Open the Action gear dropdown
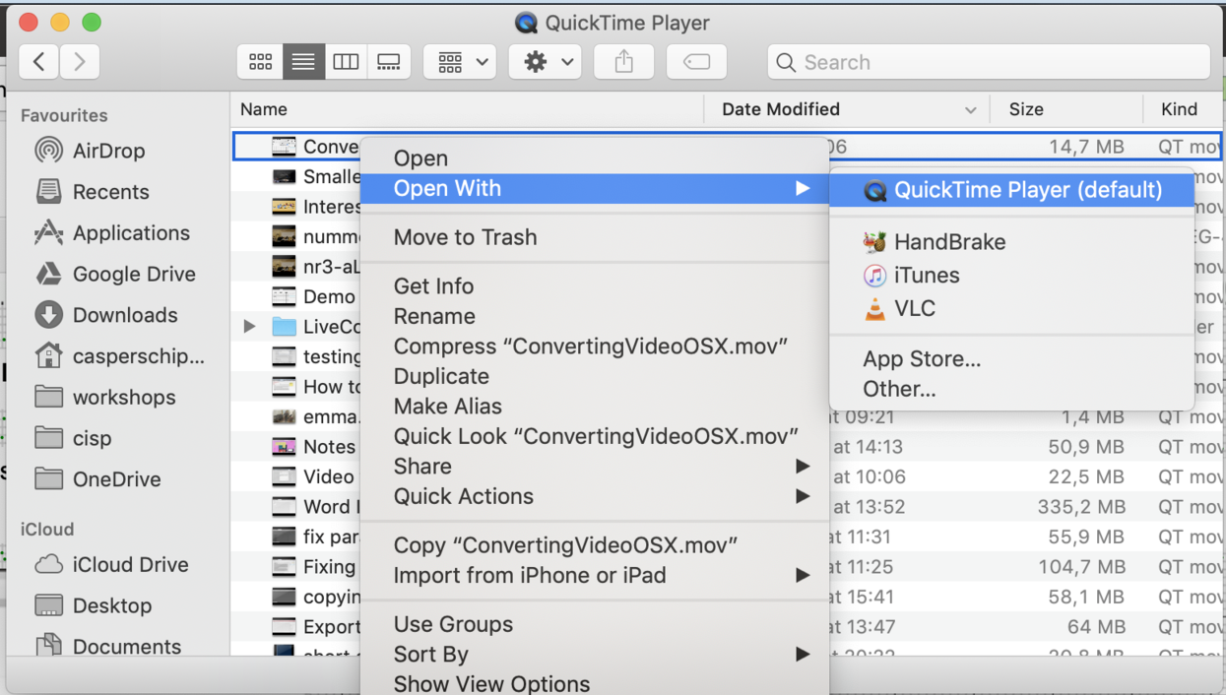Viewport: 1226px width, 695px height. click(547, 62)
